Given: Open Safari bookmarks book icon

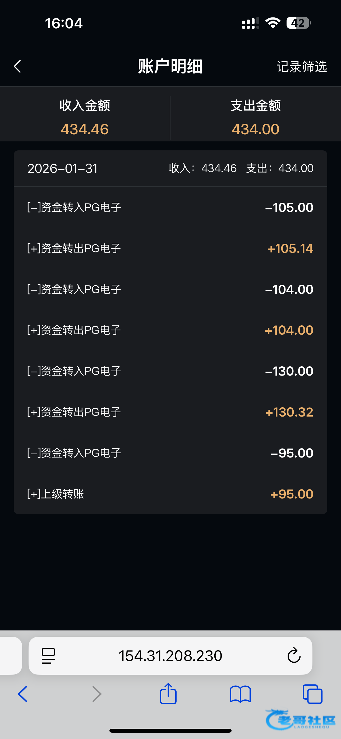Looking at the screenshot, I should 240,694.
